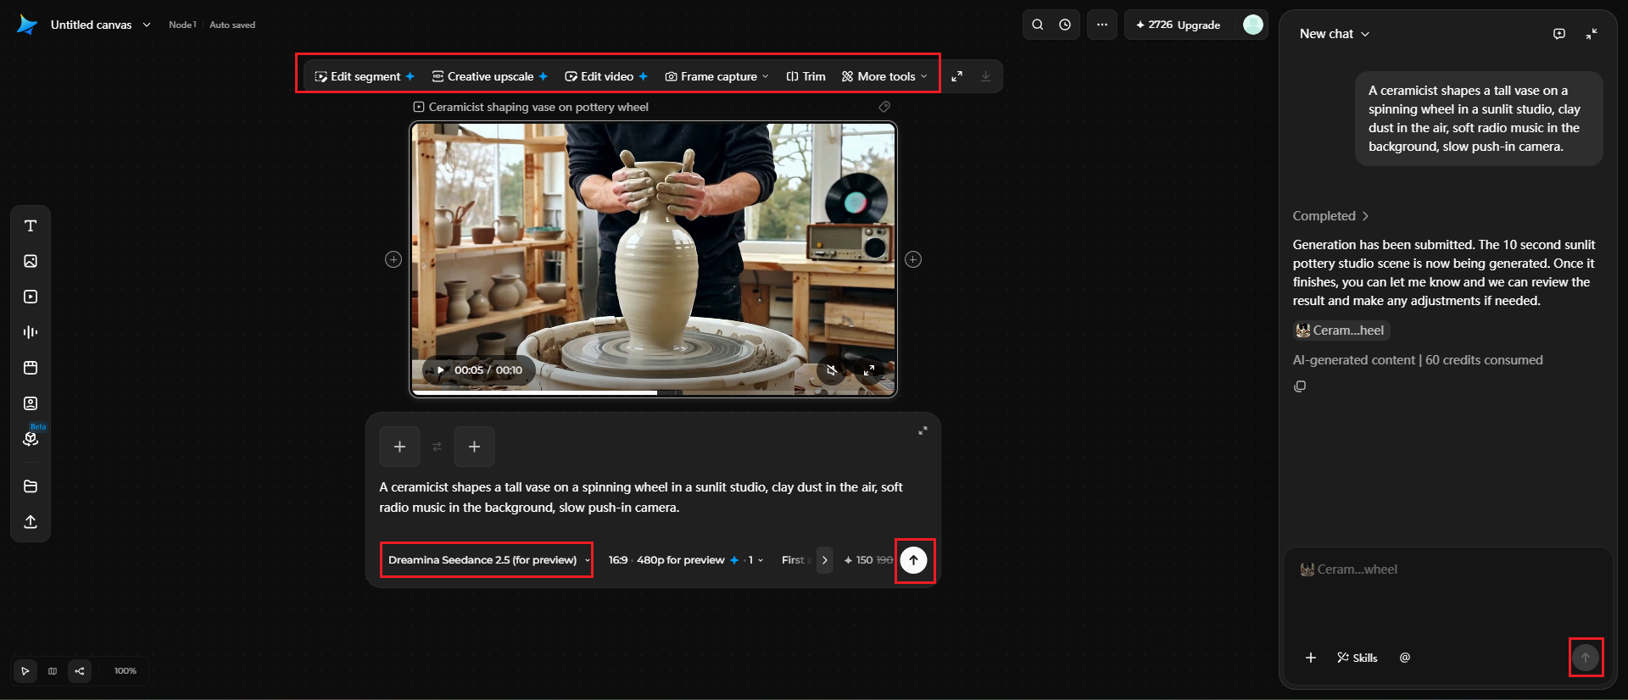1628x700 pixels.
Task: Open the Beta agent tool in sidebar
Action: pyautogui.click(x=31, y=438)
